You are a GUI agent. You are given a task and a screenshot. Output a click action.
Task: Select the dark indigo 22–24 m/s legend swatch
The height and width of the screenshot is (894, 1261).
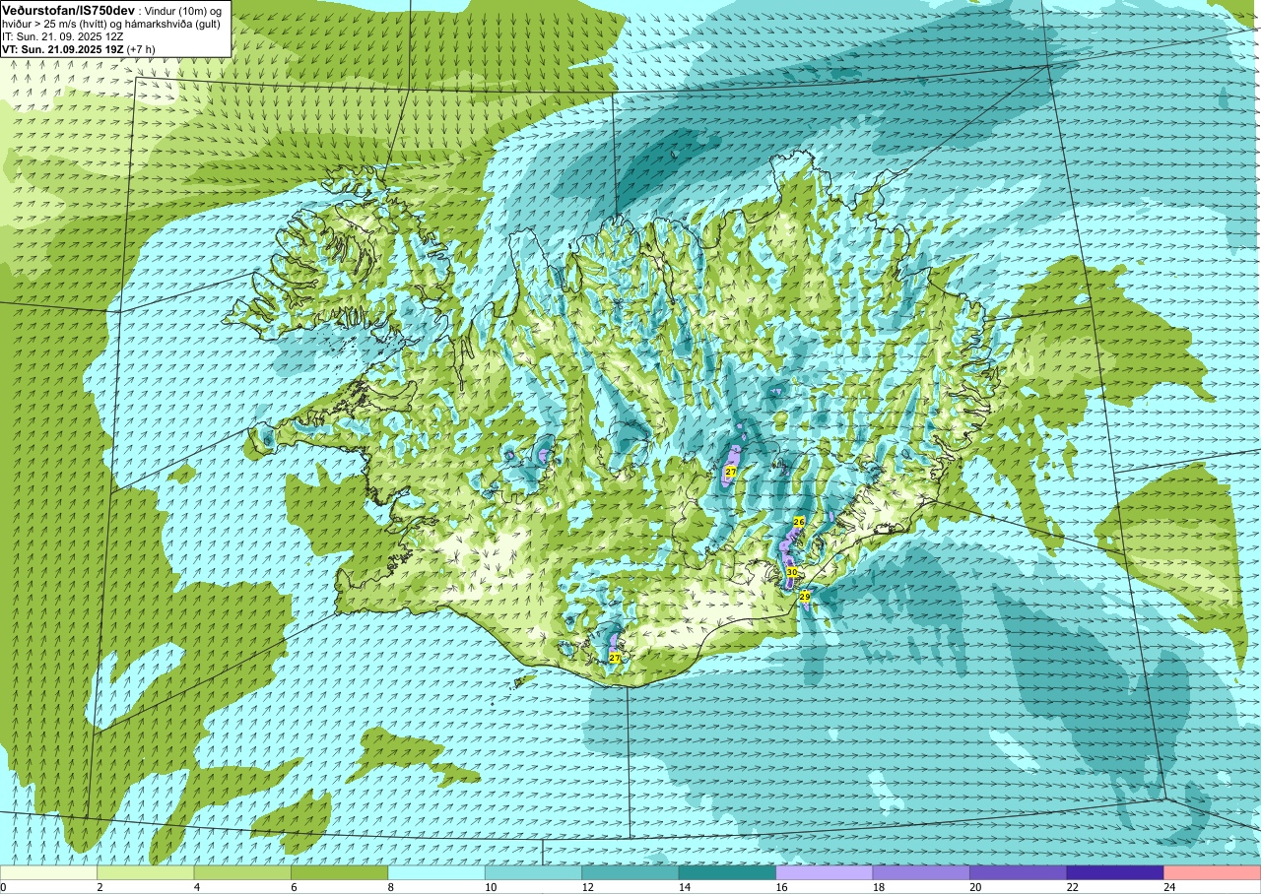(x=1115, y=872)
